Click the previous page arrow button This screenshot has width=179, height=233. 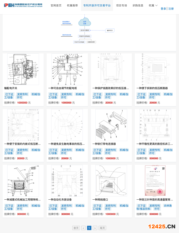[83, 228]
